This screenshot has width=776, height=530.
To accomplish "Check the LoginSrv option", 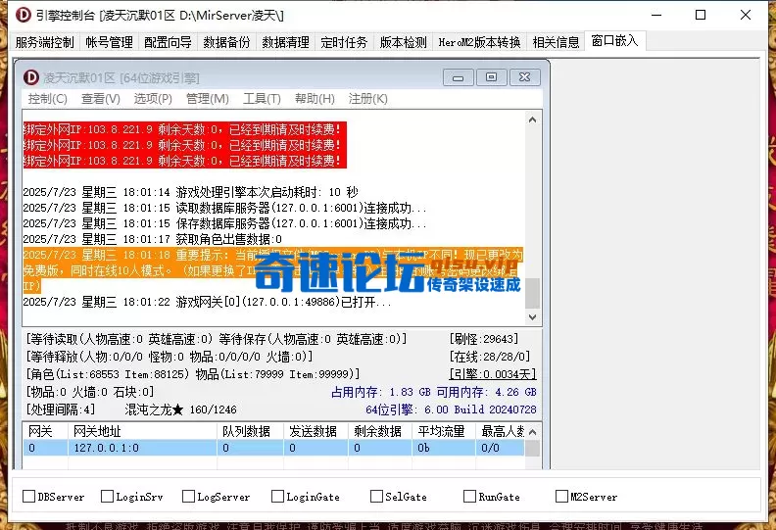I will tap(107, 496).
